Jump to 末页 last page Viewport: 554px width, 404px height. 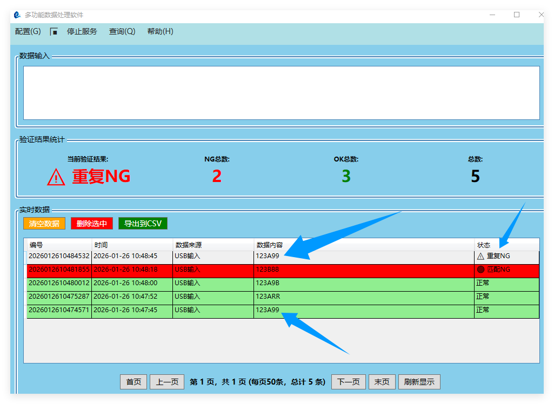382,382
